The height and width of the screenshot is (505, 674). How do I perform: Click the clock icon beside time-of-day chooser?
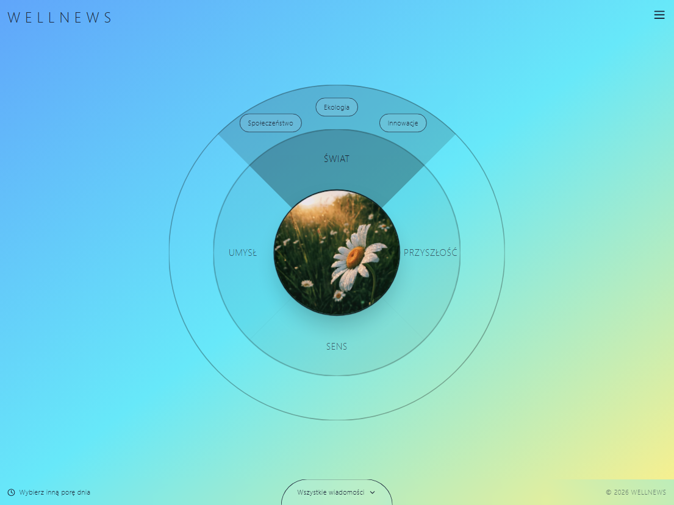coord(11,493)
